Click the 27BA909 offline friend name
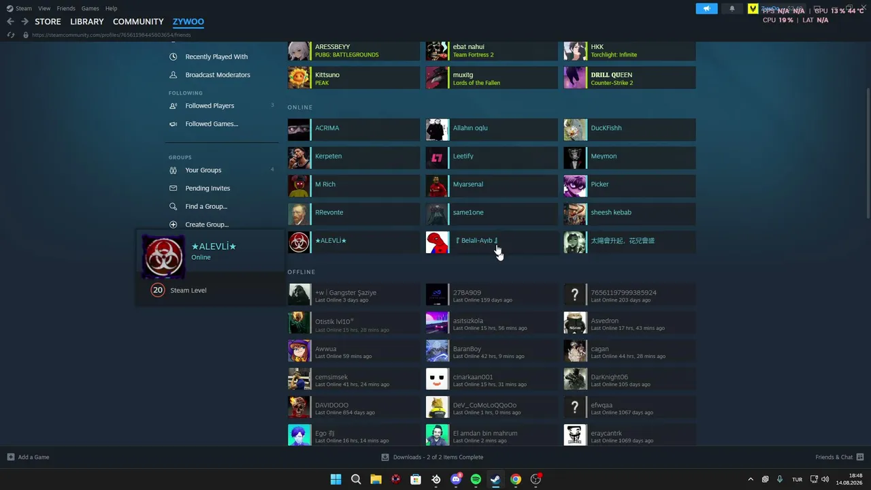 click(x=467, y=293)
